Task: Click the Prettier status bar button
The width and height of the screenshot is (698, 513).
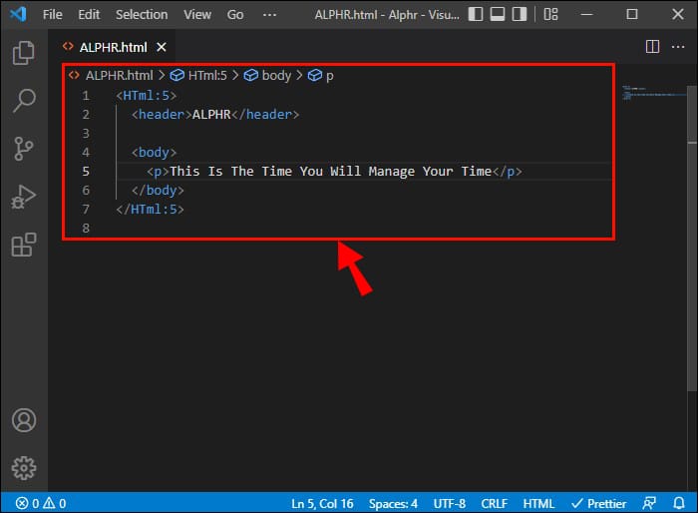Action: tap(600, 504)
